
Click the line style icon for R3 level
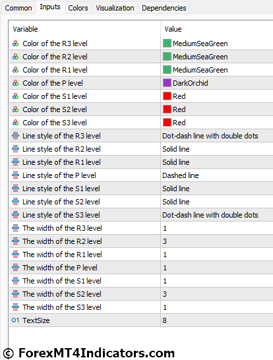click(16, 136)
